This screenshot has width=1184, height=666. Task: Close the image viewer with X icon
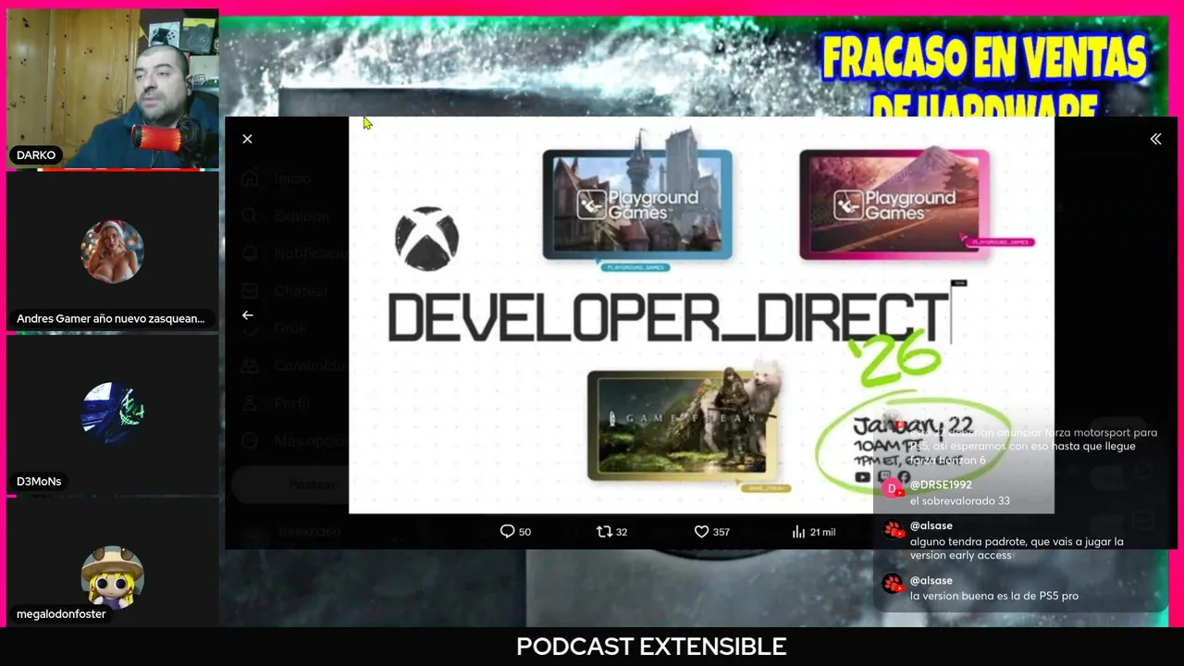[247, 139]
